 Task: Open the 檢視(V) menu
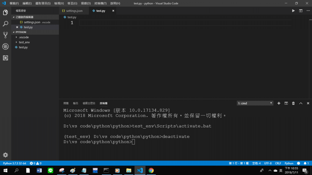coord(59,3)
